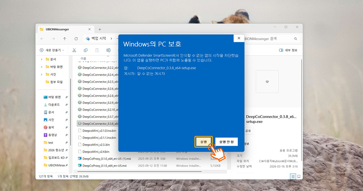Select file DeepCoConnector_0.2.5
The image size is (363, 191).
(98, 82)
